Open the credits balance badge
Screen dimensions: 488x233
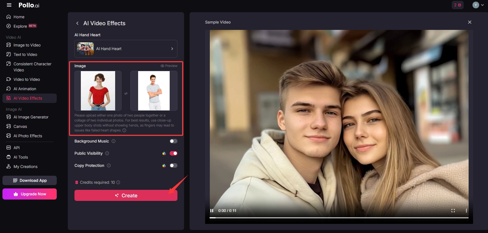point(458,5)
